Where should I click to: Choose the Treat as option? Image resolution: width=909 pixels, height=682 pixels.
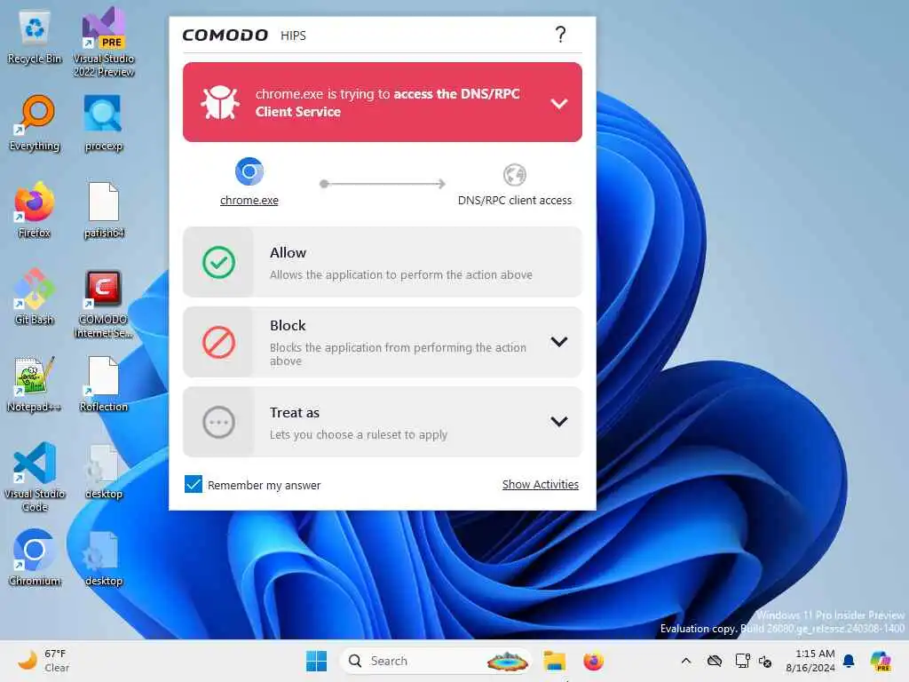[x=383, y=422]
